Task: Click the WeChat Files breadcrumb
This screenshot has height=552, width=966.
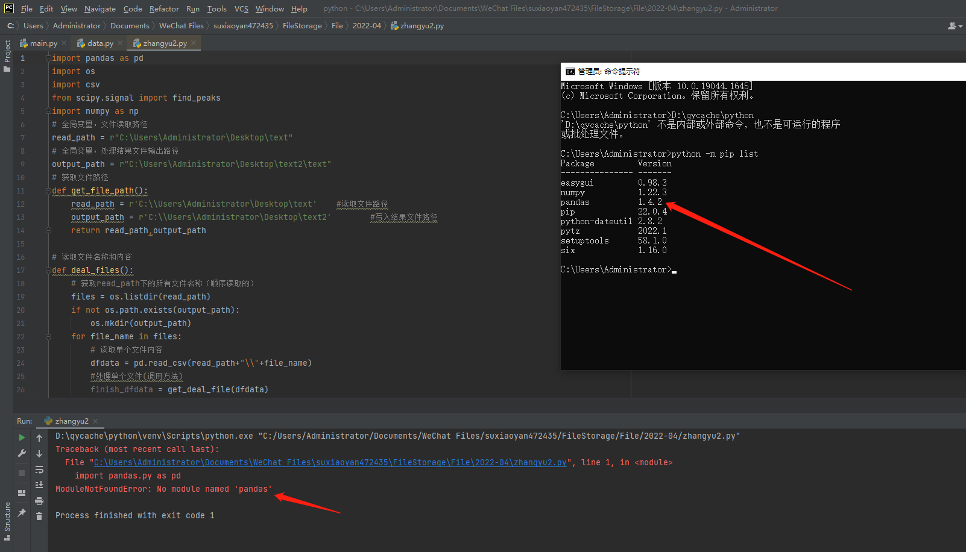Action: [x=182, y=26]
